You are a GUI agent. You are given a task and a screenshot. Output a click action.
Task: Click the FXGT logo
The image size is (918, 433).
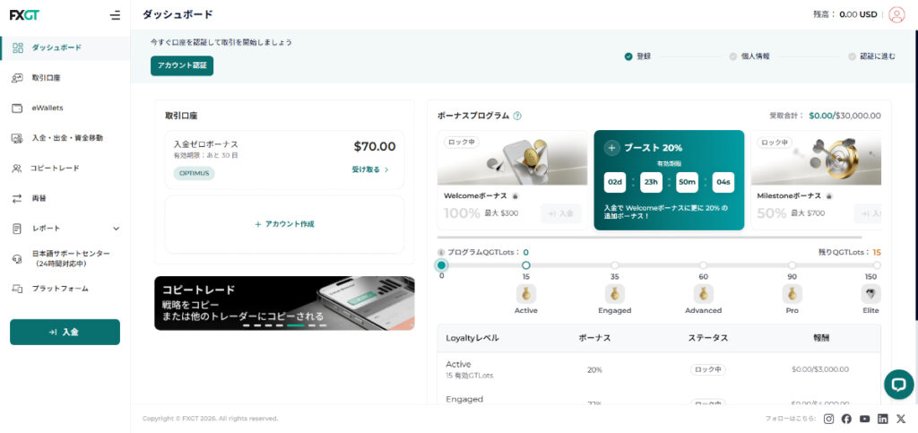(x=24, y=15)
